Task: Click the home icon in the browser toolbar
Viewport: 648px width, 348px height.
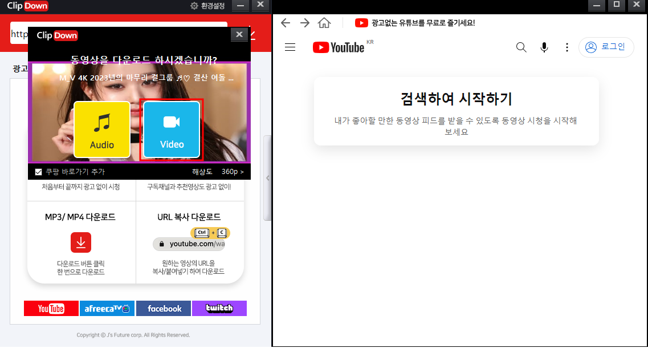Action: [x=324, y=23]
